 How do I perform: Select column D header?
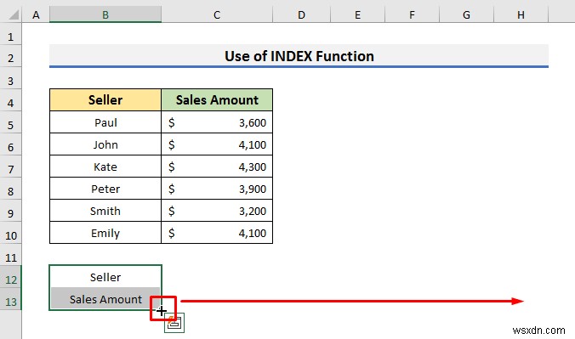coord(301,15)
